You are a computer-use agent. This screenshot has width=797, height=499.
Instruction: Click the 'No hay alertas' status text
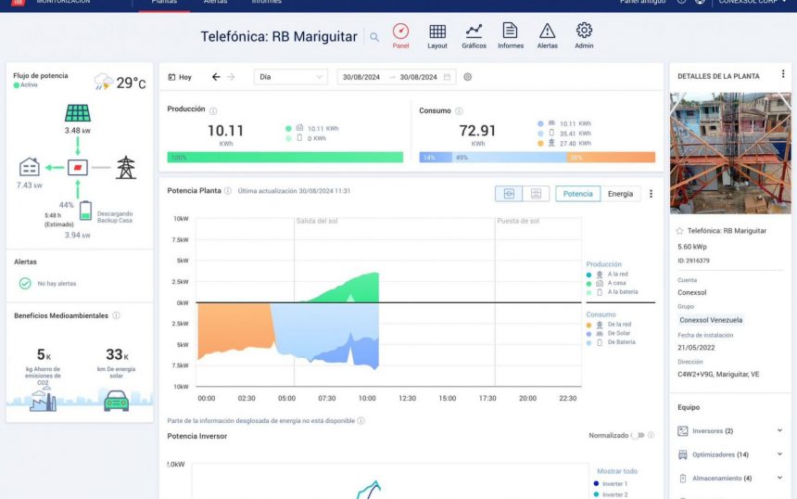(57, 284)
